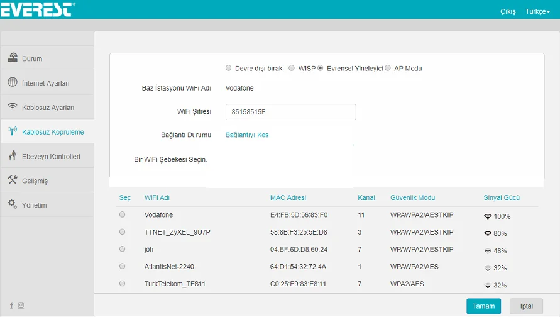This screenshot has width=560, height=317.
Task: Select the WISP mode radio button
Action: pyautogui.click(x=292, y=68)
